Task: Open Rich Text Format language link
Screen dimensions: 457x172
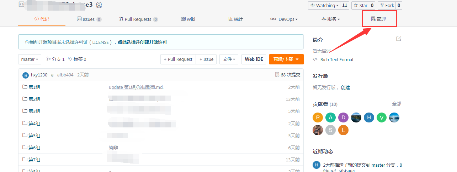Action: (337, 59)
